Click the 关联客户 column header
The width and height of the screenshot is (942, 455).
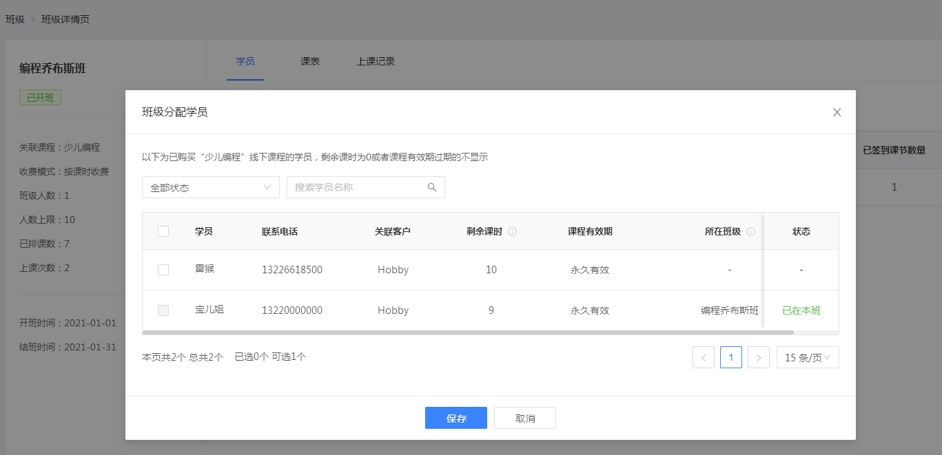393,231
